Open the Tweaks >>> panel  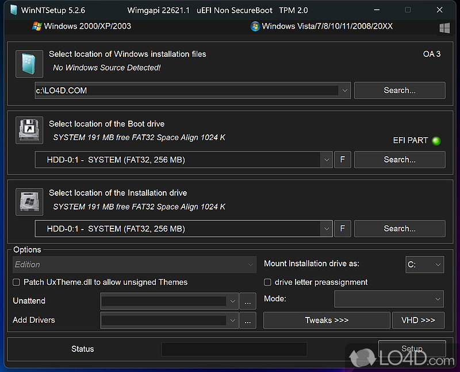click(327, 320)
